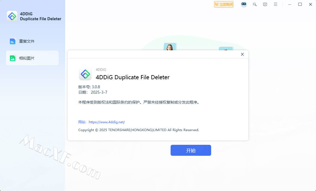Close the main application window
The width and height of the screenshot is (316, 191).
(310, 4)
